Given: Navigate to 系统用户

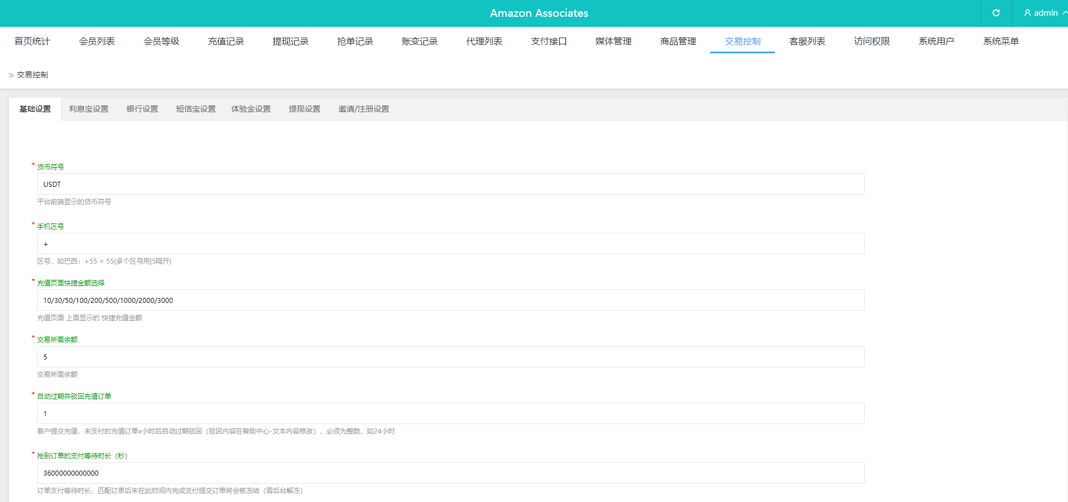Looking at the screenshot, I should tap(936, 41).
